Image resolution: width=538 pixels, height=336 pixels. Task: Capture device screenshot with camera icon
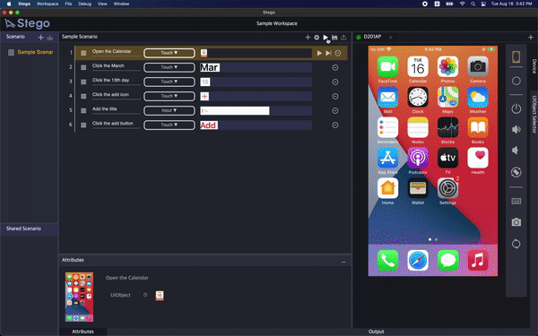pyautogui.click(x=516, y=222)
